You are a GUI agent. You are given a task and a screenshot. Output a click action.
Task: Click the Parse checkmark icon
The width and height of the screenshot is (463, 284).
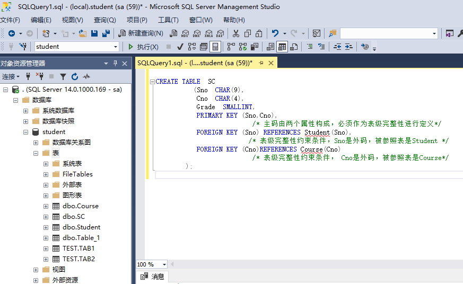click(x=180, y=47)
